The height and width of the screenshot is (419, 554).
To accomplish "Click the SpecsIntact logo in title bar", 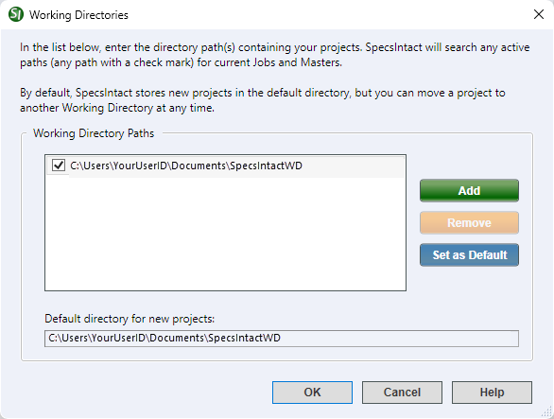I will tap(15, 14).
